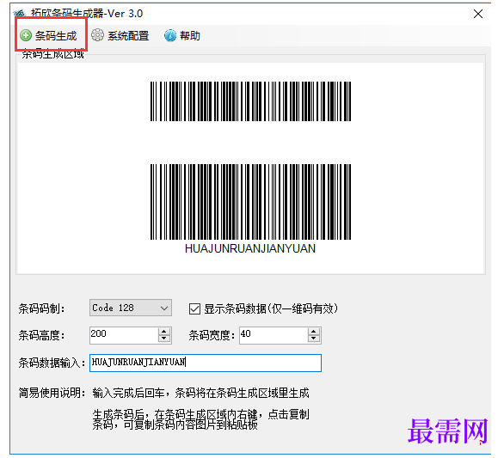The height and width of the screenshot is (458, 504).
Task: Expand the 条码码制 Code 128 dropdown
Action: click(164, 308)
